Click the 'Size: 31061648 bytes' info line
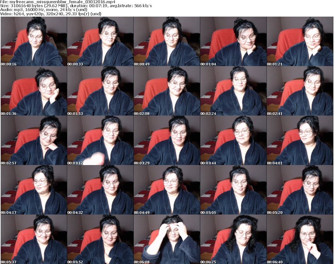This screenshot has height=264, width=334. click(76, 6)
